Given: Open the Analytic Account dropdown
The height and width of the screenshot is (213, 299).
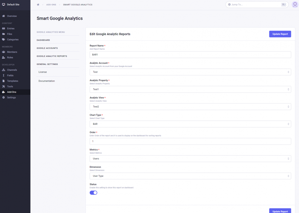Looking at the screenshot, I should click(x=190, y=72).
